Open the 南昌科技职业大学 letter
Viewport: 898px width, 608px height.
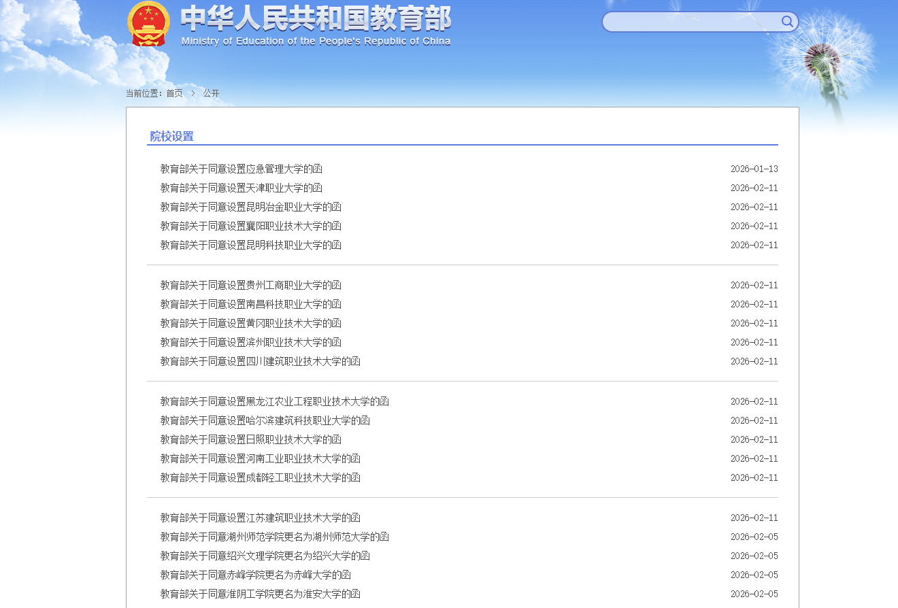pyautogui.click(x=250, y=304)
